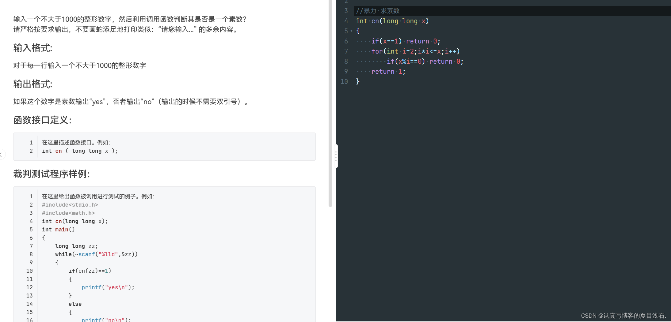Click the prototype int cn ( long long x );
Viewport: 671px width, 322px height.
tap(80, 151)
